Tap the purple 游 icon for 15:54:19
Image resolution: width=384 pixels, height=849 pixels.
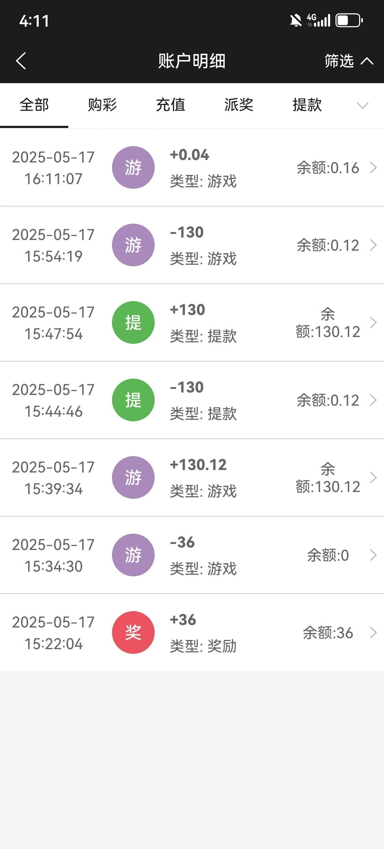pos(133,245)
